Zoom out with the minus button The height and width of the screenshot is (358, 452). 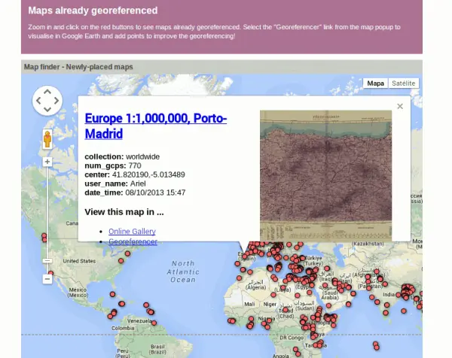(x=47, y=279)
